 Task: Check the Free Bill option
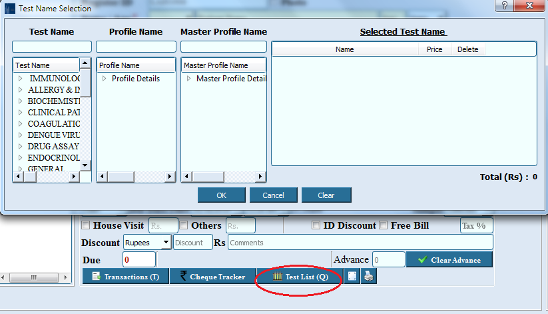pos(384,225)
